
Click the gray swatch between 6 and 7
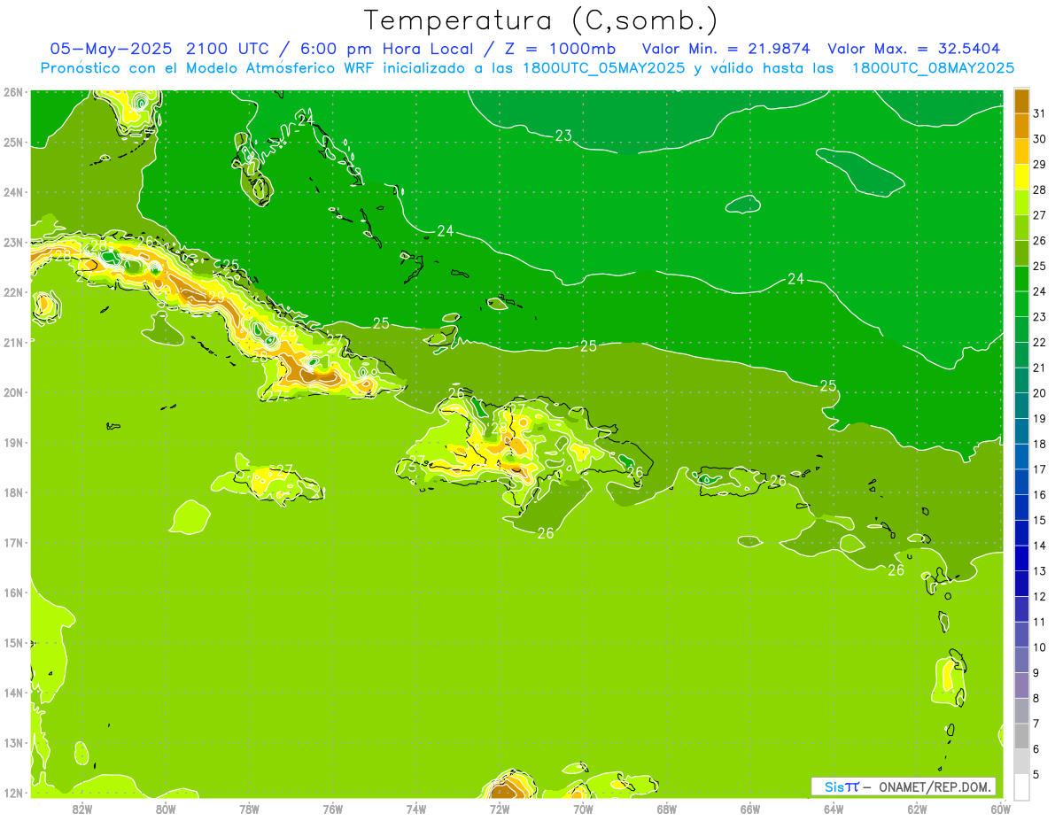1021,737
